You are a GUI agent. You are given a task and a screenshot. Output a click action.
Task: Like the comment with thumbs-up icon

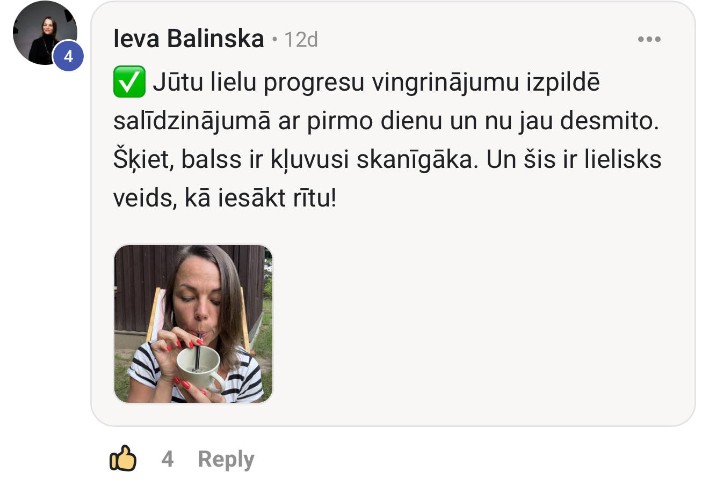(x=123, y=459)
